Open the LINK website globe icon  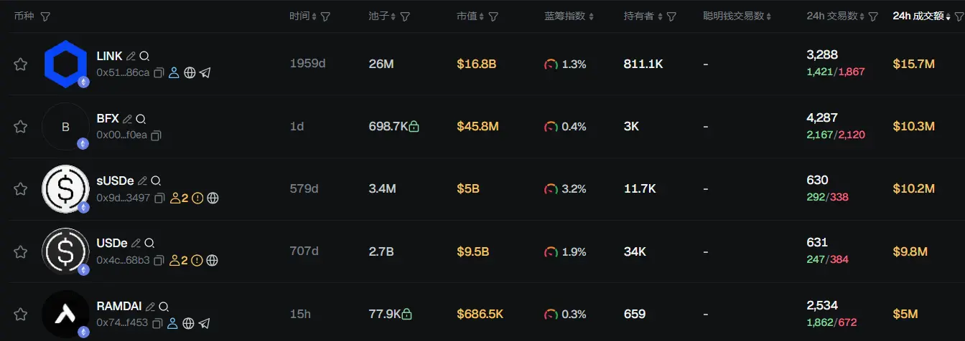point(190,72)
